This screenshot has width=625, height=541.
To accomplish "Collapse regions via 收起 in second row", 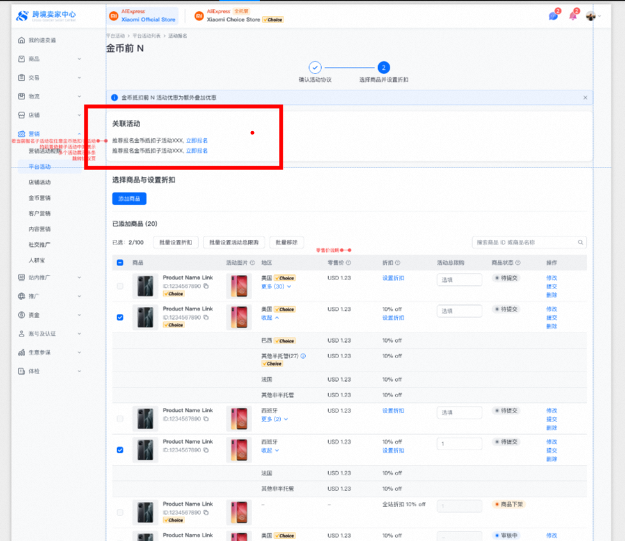I will click(270, 318).
